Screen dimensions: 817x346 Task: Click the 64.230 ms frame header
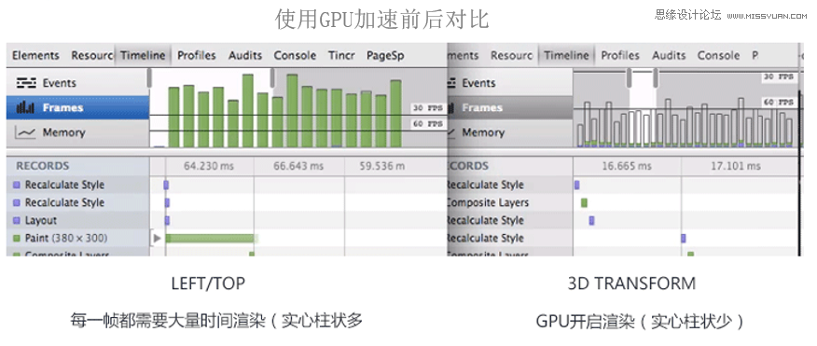click(x=209, y=166)
